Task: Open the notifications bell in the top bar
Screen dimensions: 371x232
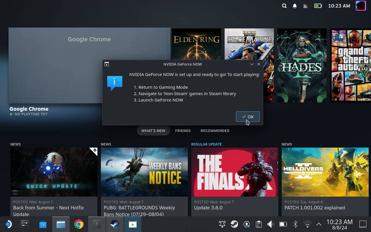Action: (295, 6)
